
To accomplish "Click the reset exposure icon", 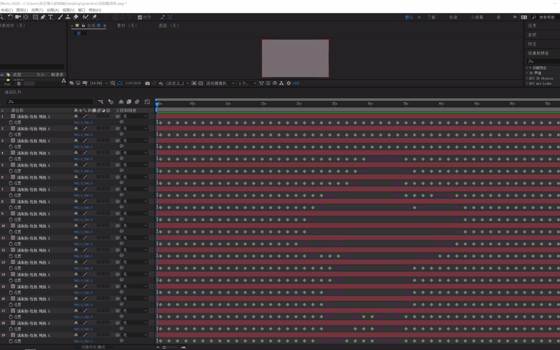I will (x=288, y=83).
